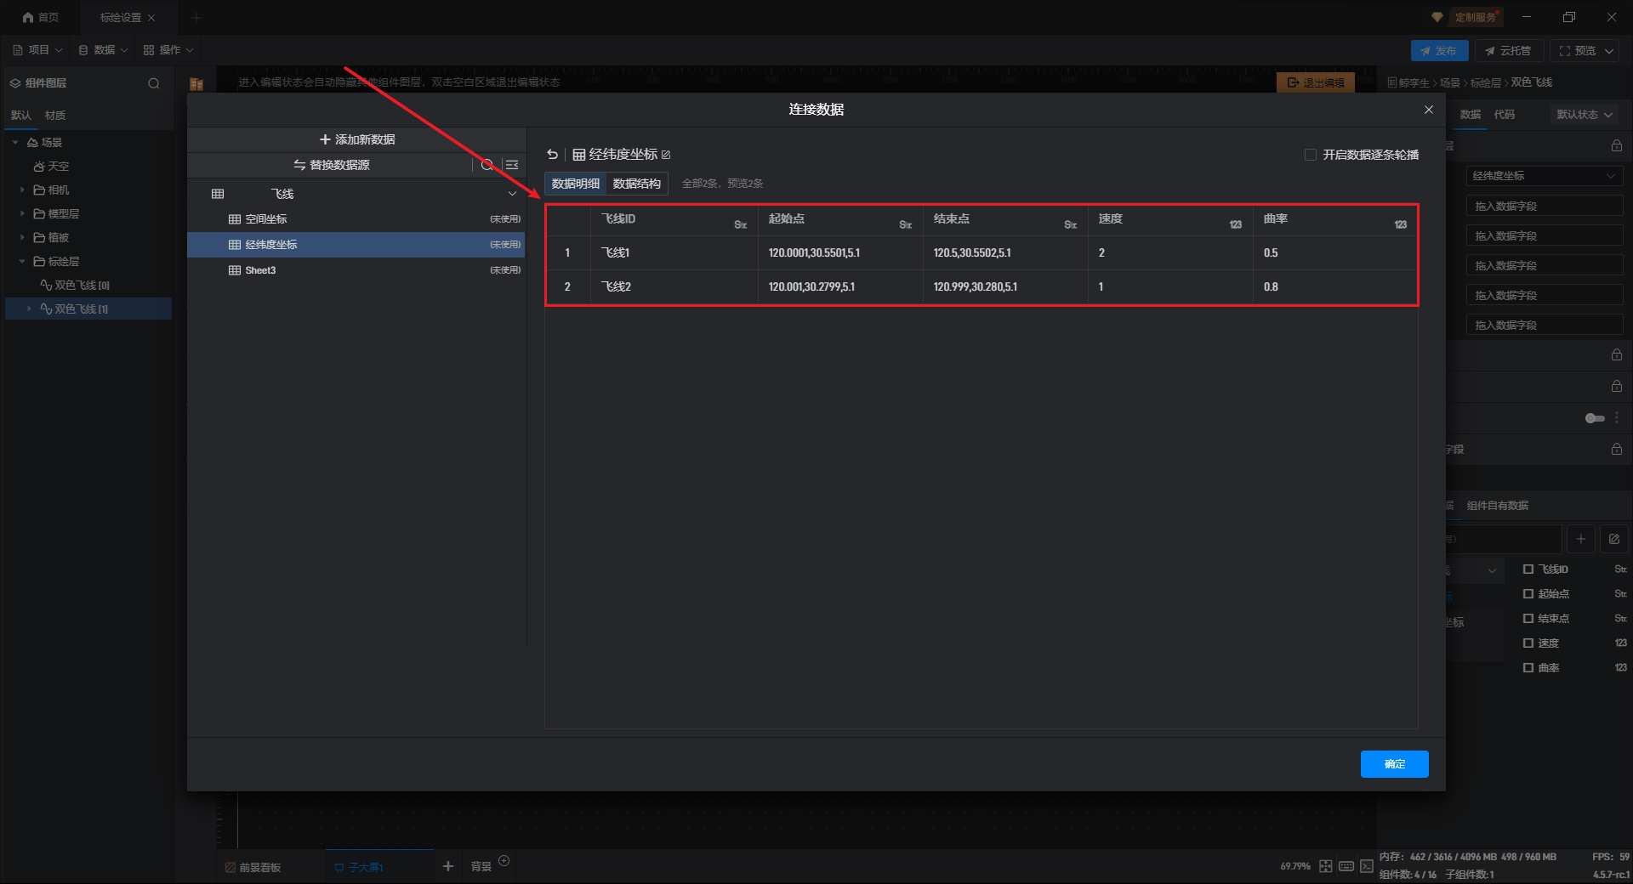Image resolution: width=1633 pixels, height=884 pixels.
Task: Close the 标绘设置 tab
Action: [x=151, y=18]
